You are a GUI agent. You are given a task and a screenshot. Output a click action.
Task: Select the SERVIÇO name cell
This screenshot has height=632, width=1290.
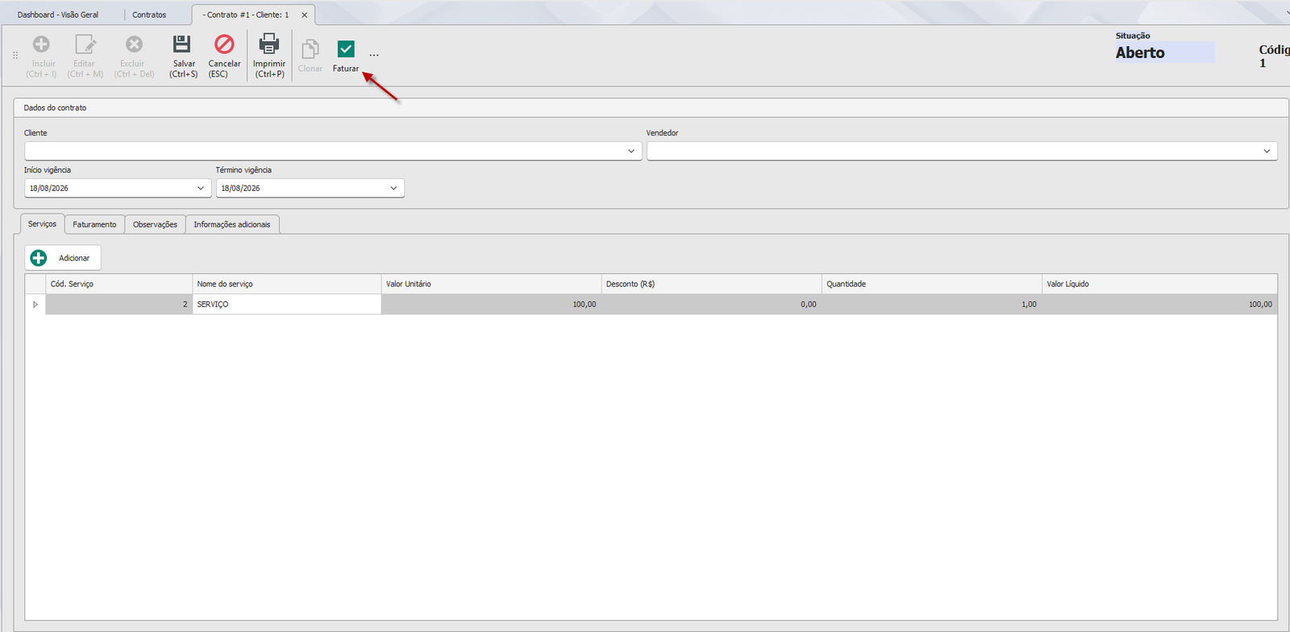(286, 304)
